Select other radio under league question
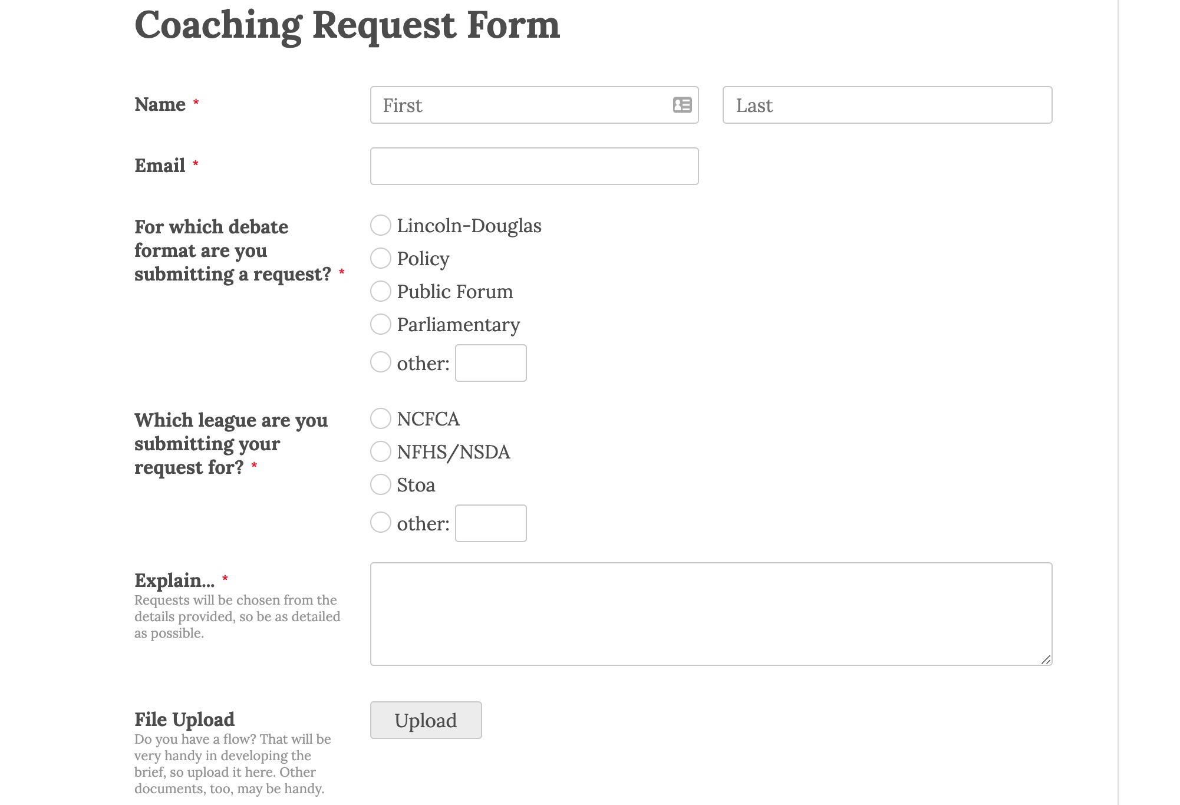 (x=381, y=522)
